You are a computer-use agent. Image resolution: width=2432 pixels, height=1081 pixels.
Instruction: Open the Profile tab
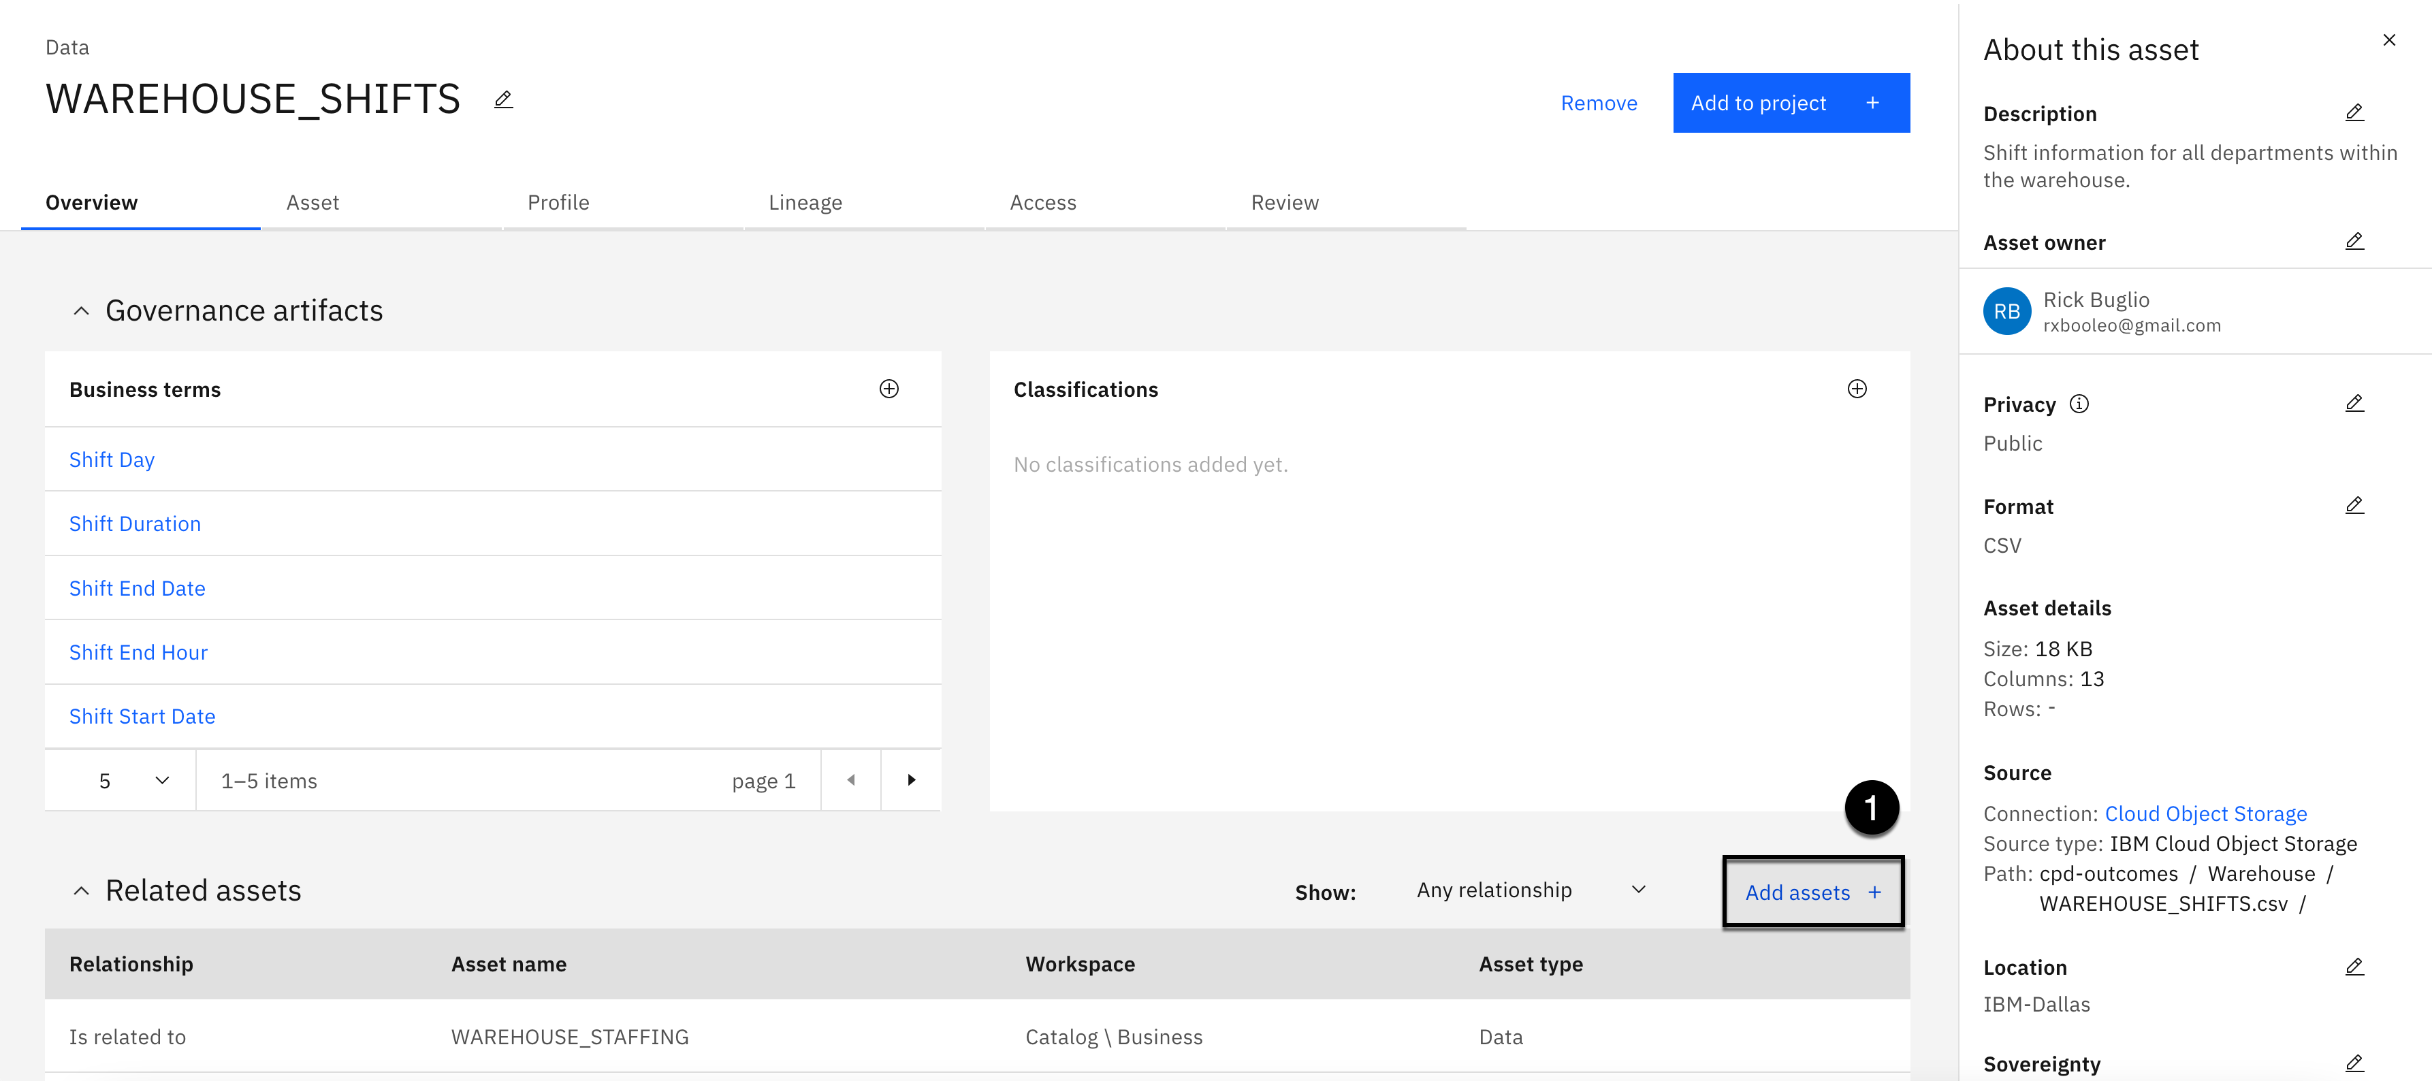pyautogui.click(x=558, y=202)
